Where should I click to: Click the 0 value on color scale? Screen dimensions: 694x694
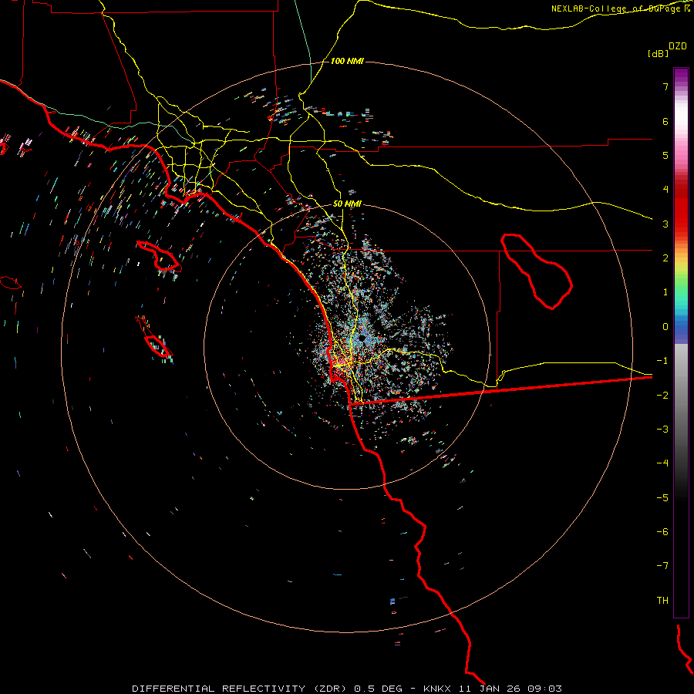[665, 327]
